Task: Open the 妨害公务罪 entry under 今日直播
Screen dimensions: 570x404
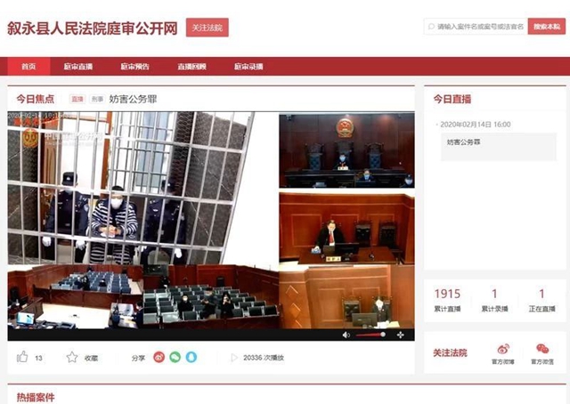Action: coord(499,147)
